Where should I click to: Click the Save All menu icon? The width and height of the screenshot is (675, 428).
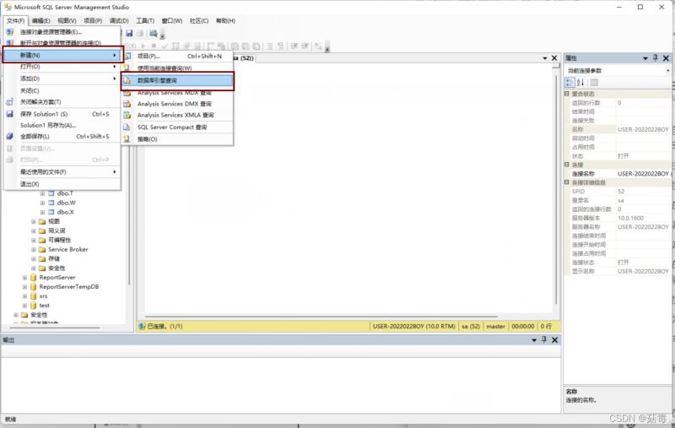click(x=10, y=137)
